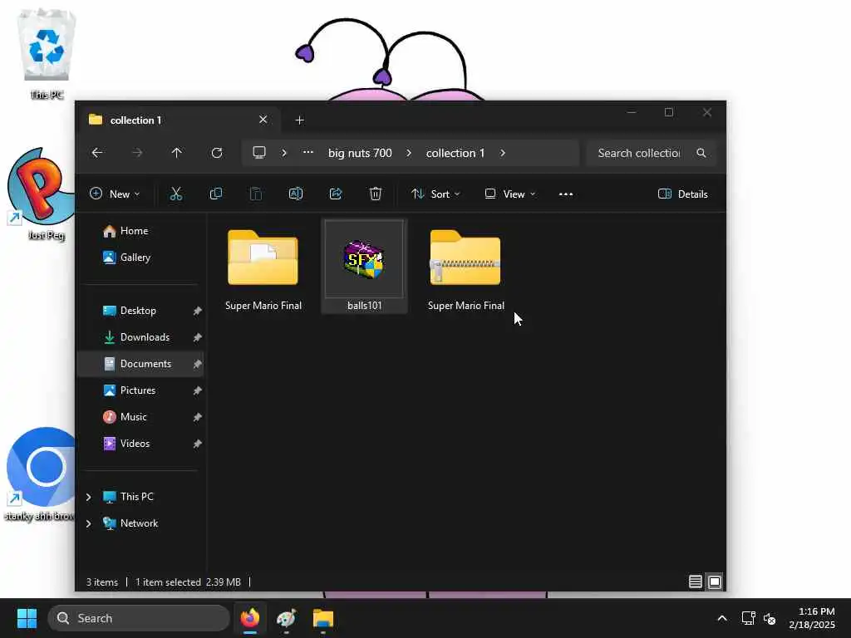Click Network in sidebar
This screenshot has width=851, height=638.
(x=130, y=523)
